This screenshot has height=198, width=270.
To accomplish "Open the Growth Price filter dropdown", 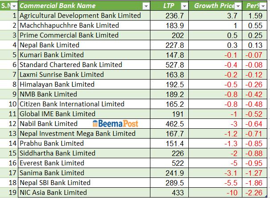I will 238,6.
